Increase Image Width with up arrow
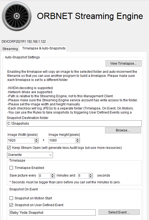This screenshot has width=149, height=220. (x=36, y=139)
